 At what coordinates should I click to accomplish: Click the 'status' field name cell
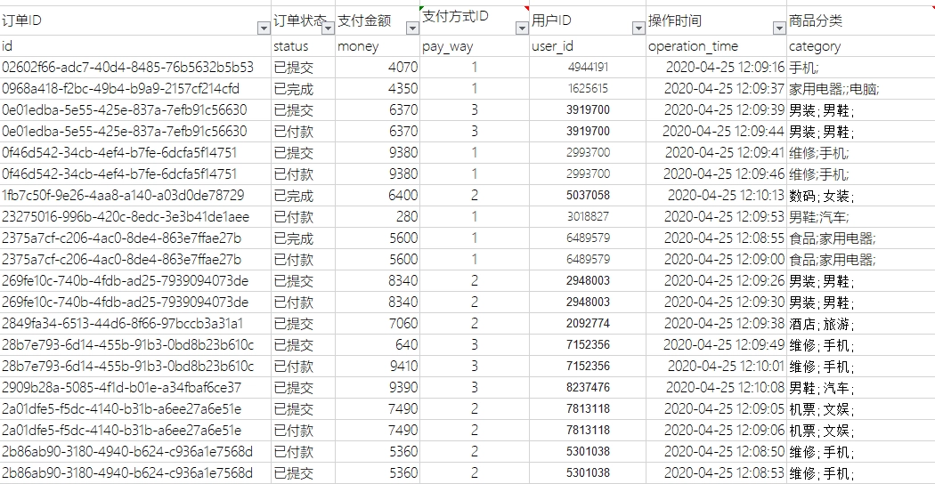[x=304, y=46]
